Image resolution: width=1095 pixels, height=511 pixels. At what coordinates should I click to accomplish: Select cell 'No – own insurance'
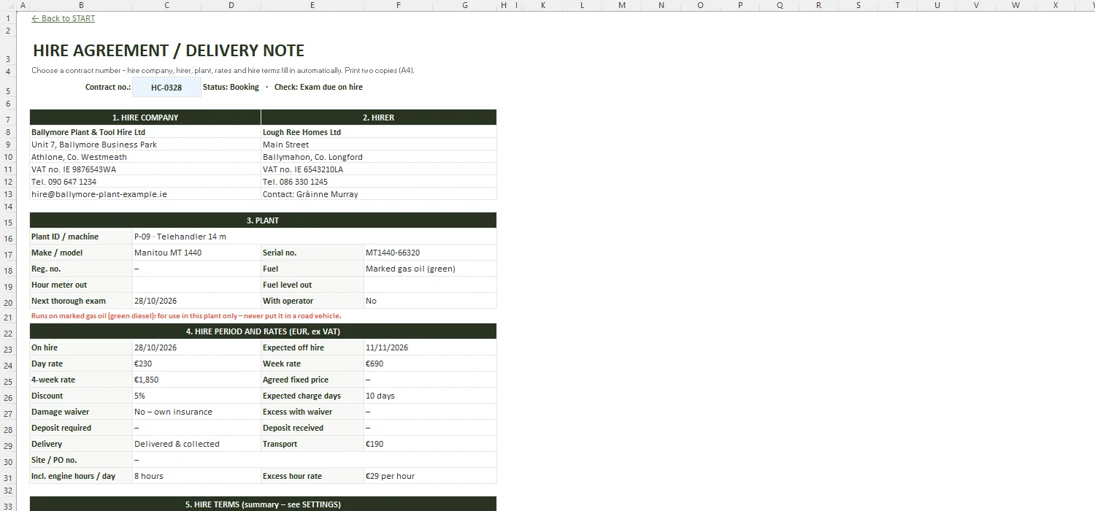point(196,412)
